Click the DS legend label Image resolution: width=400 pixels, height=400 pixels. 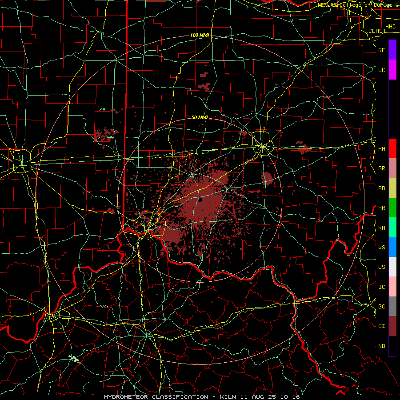(381, 267)
